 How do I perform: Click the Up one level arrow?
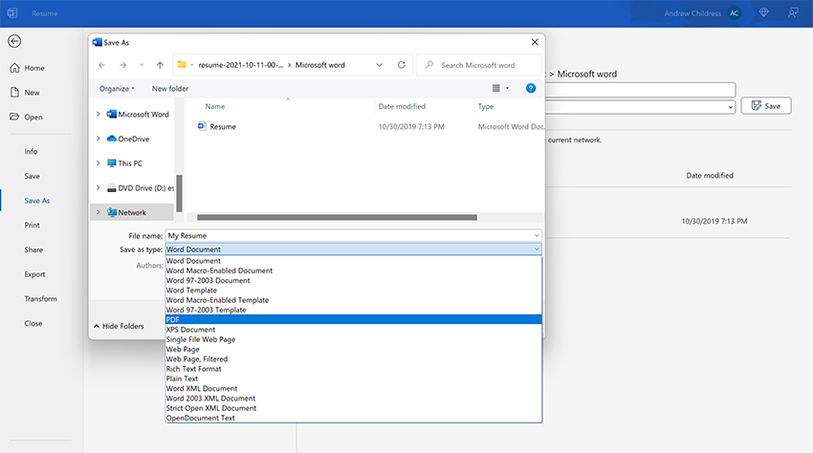tap(160, 65)
